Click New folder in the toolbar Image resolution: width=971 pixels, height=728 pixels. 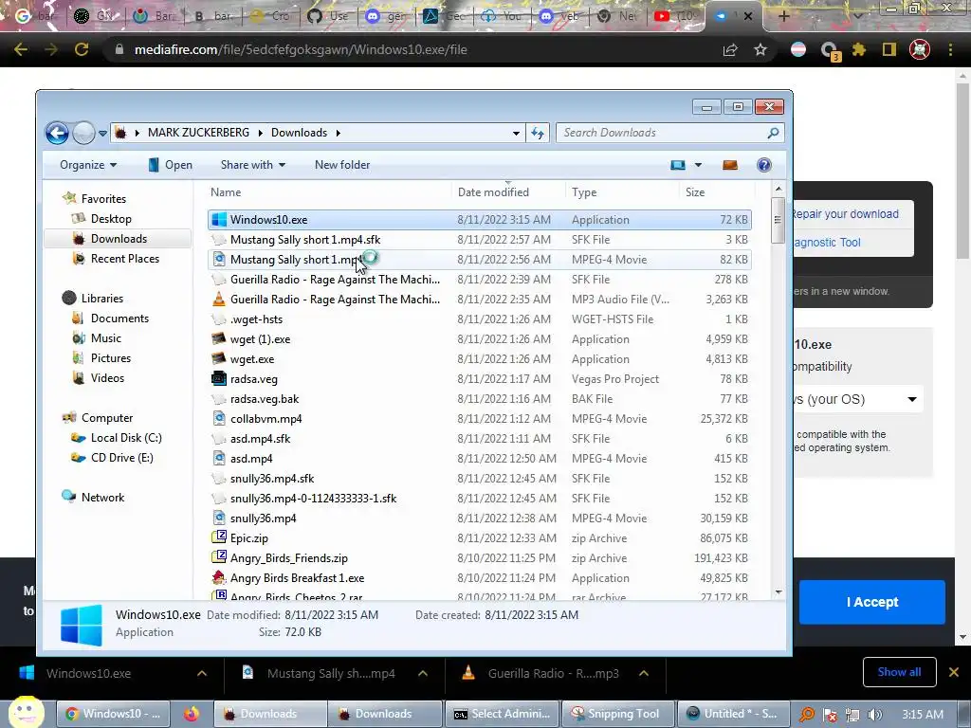[x=341, y=165]
